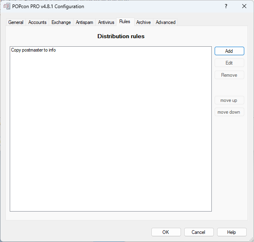Cancel the configuration dialog

click(199, 232)
